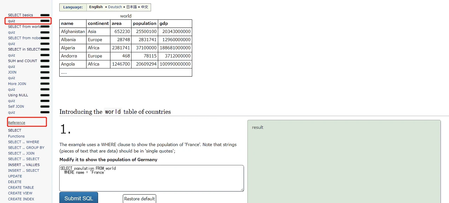Viewport: 449px width, 203px height.
Task: Open INSERT .. VALUES reference
Action: pos(24,165)
